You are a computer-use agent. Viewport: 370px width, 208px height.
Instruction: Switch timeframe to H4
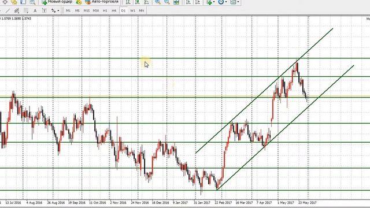114,10
